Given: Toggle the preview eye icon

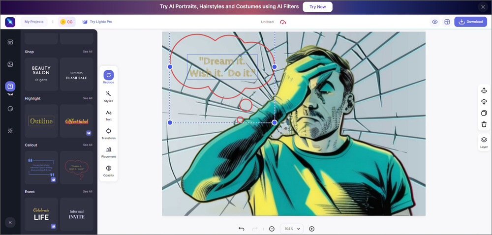Looking at the screenshot, I should tap(435, 22).
